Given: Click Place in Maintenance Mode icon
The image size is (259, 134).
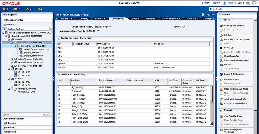Looking at the screenshot, I should (221, 89).
